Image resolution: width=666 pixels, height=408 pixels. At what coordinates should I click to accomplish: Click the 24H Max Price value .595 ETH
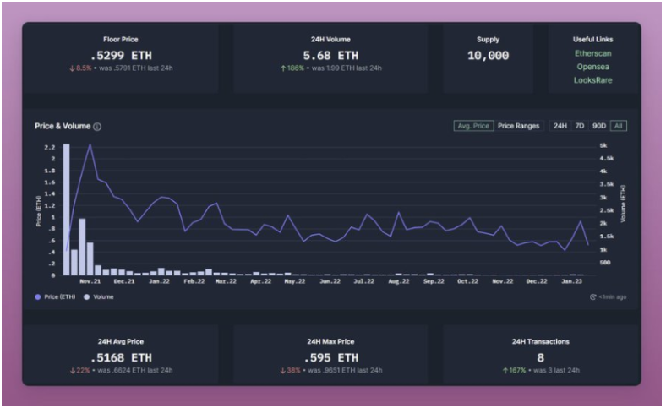(330, 358)
